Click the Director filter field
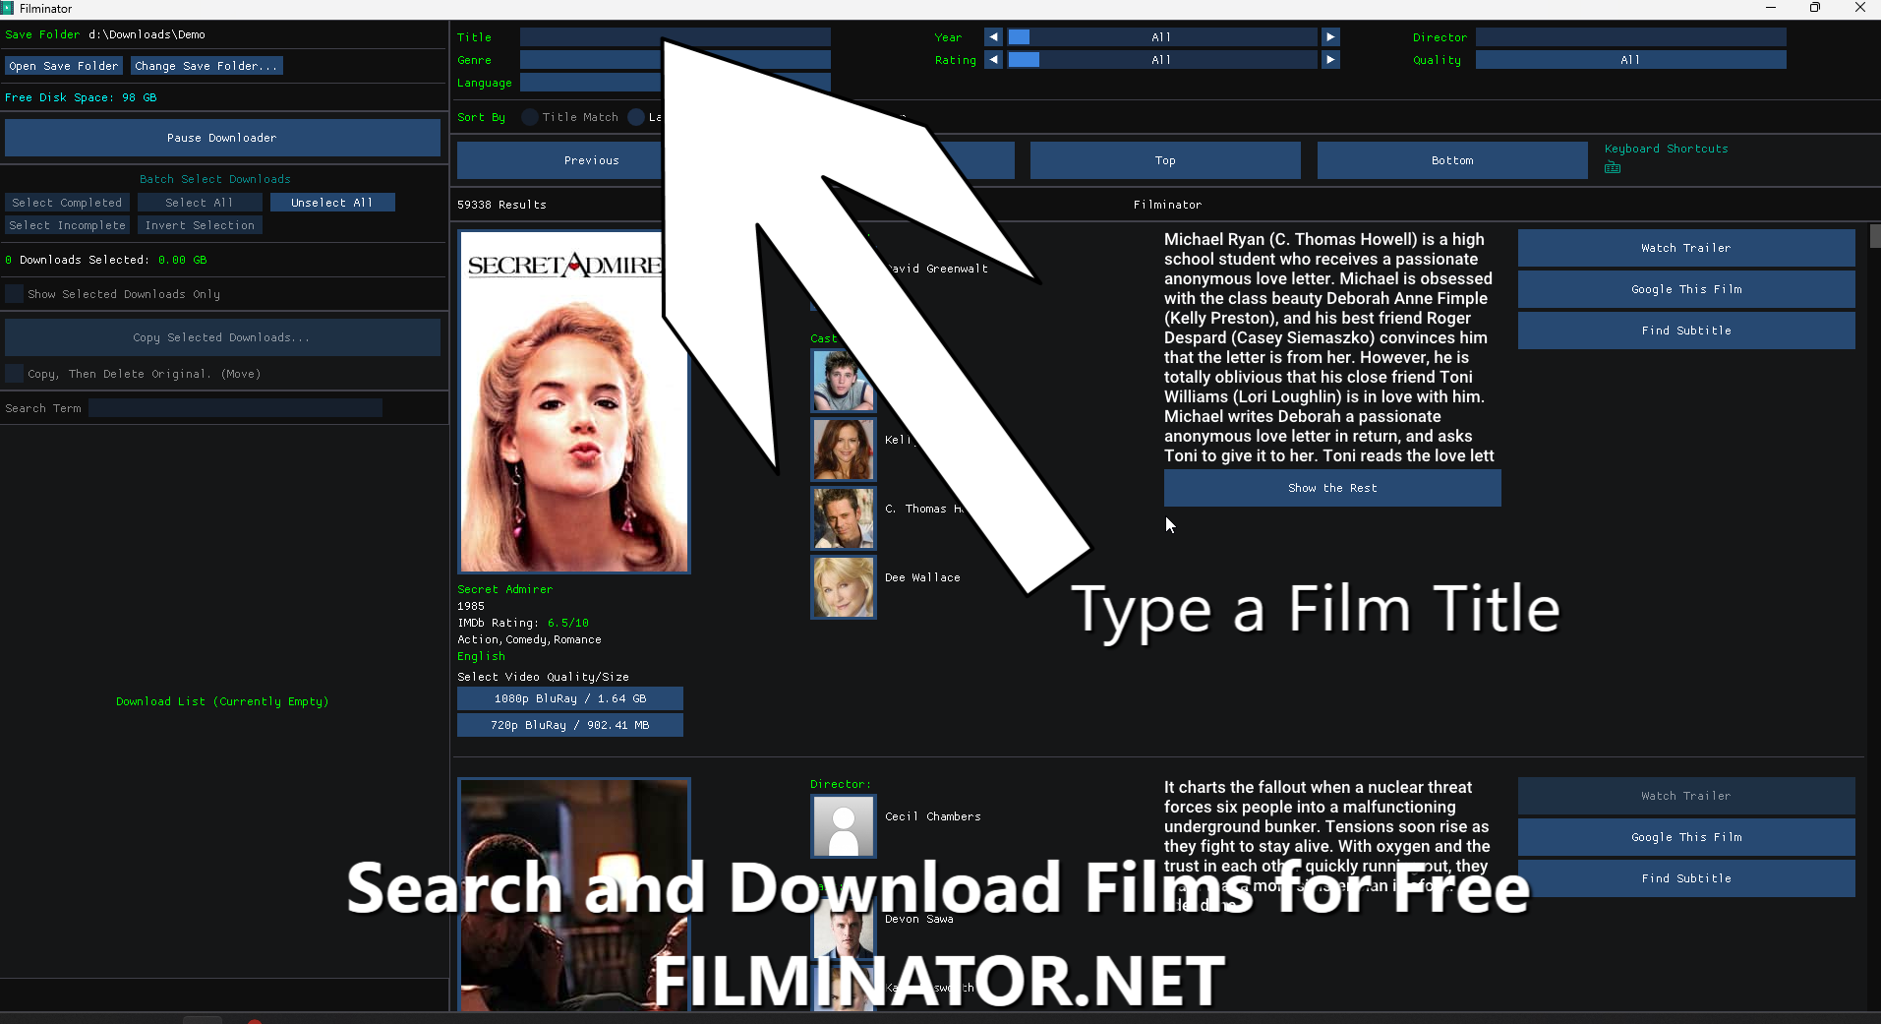Image resolution: width=1881 pixels, height=1024 pixels. tap(1630, 36)
